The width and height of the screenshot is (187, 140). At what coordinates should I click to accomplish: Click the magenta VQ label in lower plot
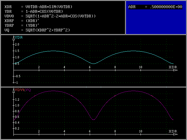(x=28, y=90)
